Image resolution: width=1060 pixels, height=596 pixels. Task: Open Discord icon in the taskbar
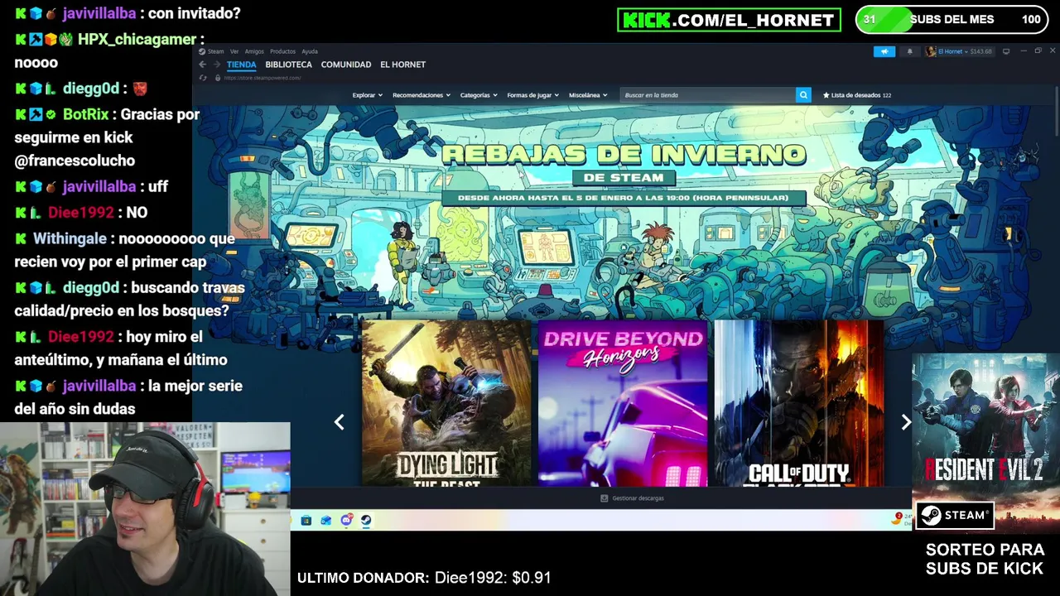pyautogui.click(x=346, y=521)
